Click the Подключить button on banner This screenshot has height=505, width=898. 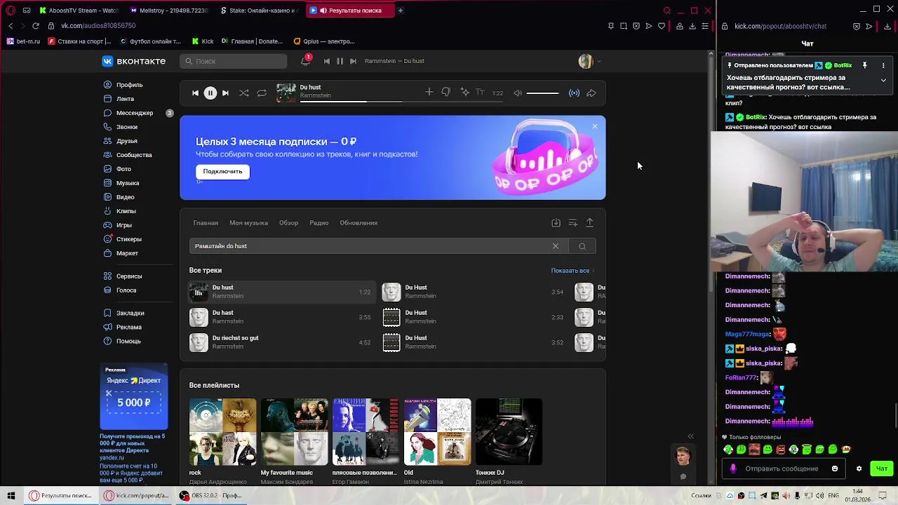click(x=222, y=171)
